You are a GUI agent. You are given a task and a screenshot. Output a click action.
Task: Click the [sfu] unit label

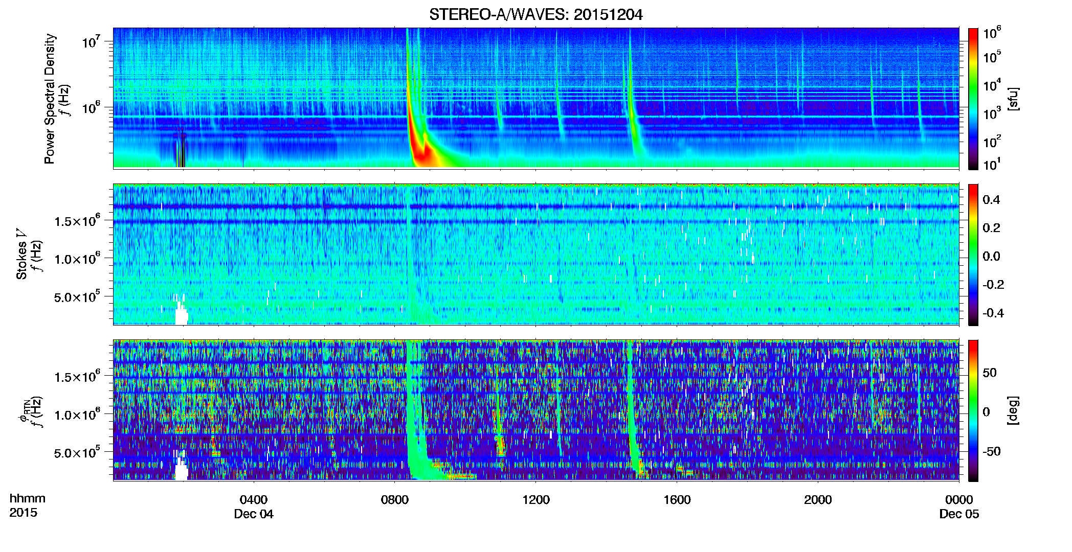coord(1013,99)
